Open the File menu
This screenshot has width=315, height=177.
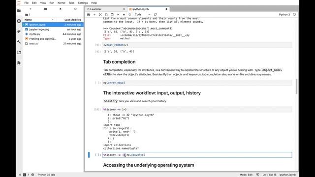pos(26,3)
